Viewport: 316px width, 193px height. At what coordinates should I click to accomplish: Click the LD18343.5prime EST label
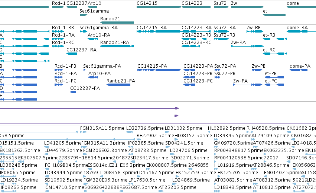pyautogui.click(x=233, y=187)
